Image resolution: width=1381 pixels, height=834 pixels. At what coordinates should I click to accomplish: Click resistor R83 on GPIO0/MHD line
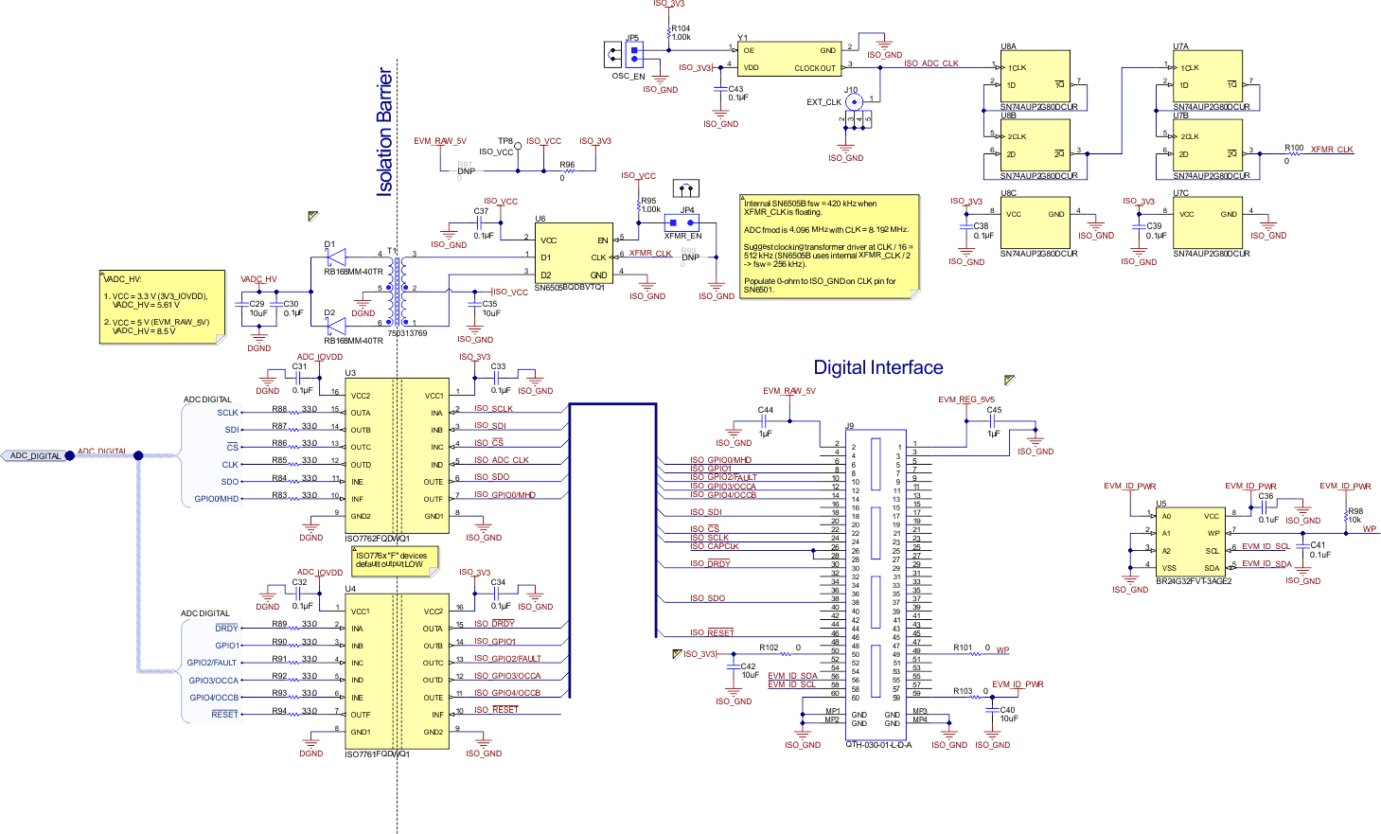coord(295,498)
